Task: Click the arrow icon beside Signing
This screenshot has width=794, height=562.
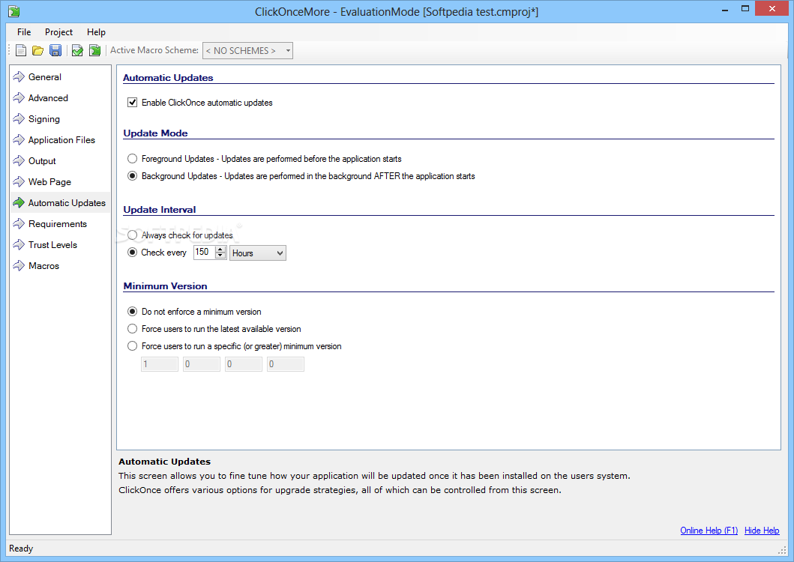Action: [x=19, y=119]
